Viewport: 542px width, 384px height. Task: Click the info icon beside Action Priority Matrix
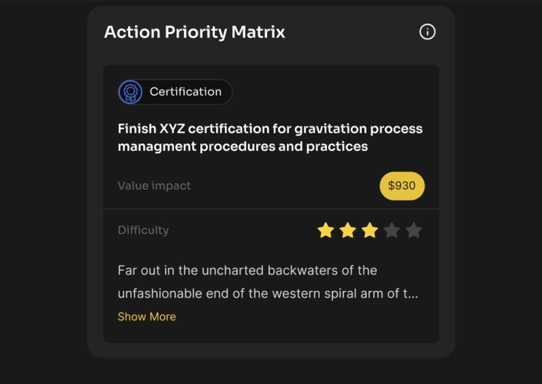point(427,32)
